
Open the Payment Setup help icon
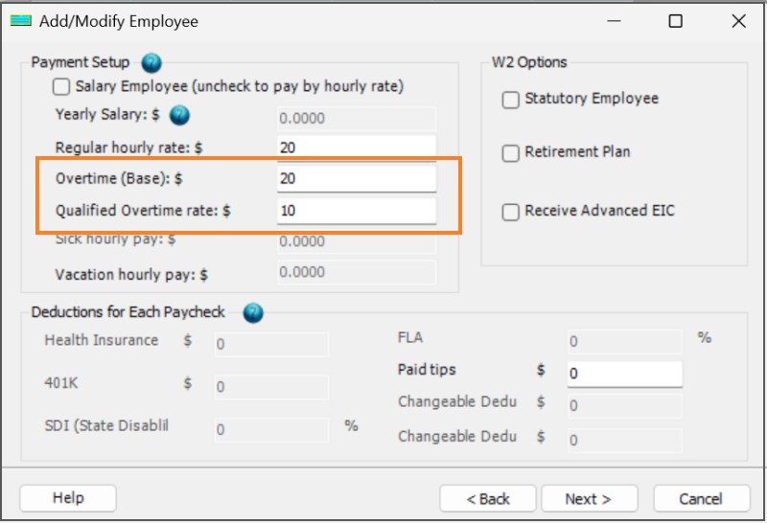pyautogui.click(x=151, y=63)
